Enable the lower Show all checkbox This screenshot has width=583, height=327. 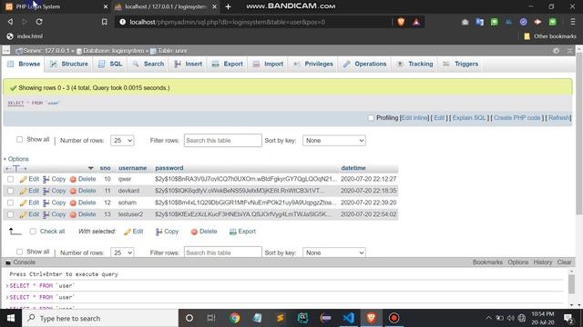pyautogui.click(x=19, y=252)
